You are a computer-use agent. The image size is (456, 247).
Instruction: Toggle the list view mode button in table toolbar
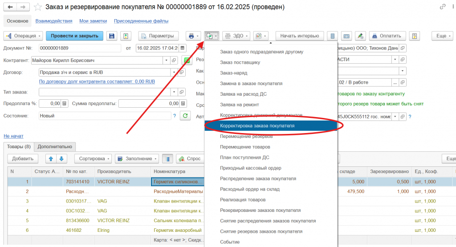coord(167,158)
